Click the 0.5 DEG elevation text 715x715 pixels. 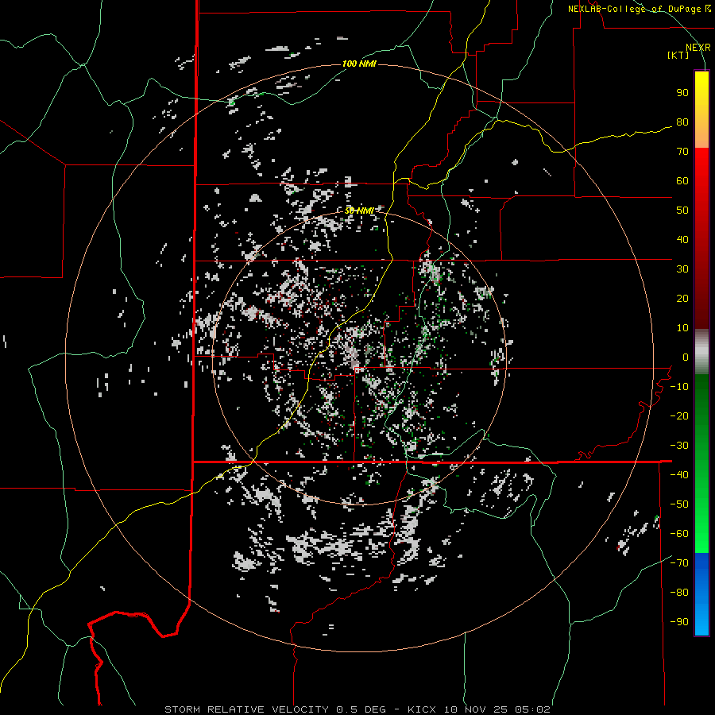361,709
